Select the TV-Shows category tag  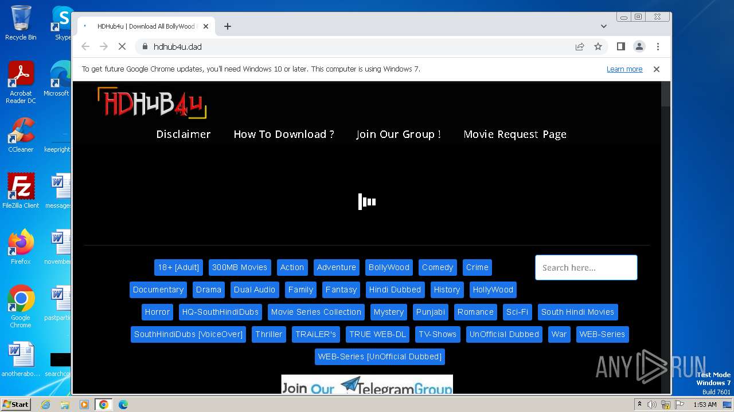pos(438,334)
